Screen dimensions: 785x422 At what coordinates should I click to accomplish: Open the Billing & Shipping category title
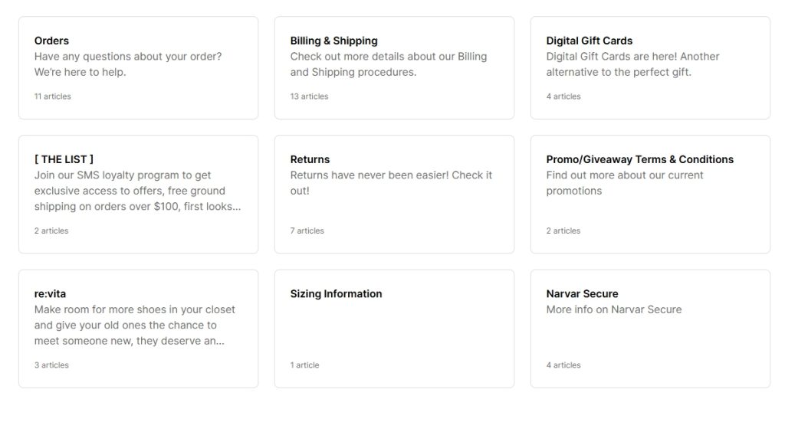333,41
